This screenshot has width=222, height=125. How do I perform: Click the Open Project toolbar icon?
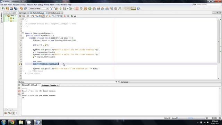click(x=11, y=9)
